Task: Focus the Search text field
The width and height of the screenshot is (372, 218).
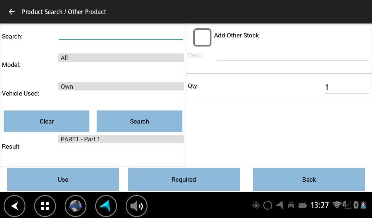Action: 121,35
